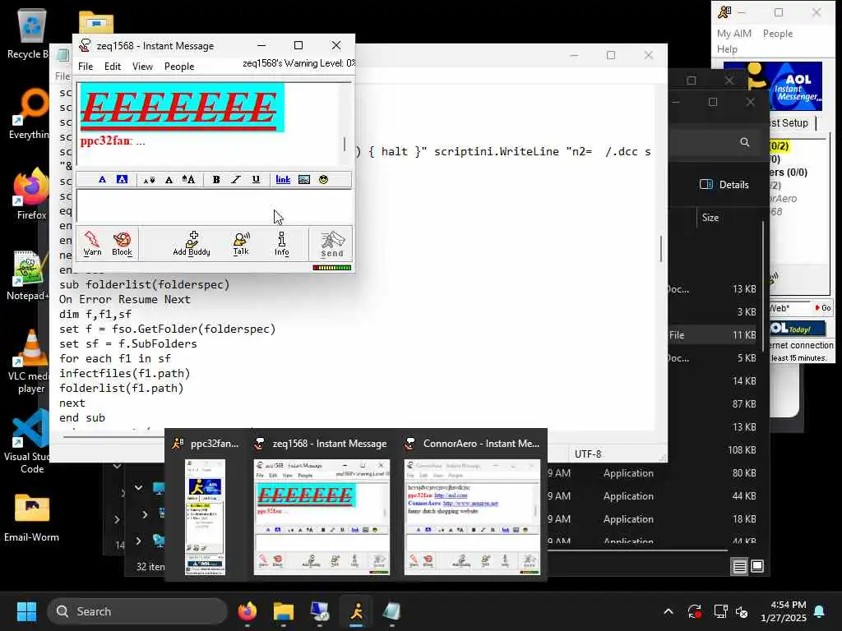
Task: Click the volume muted tray icon
Action: click(x=743, y=611)
